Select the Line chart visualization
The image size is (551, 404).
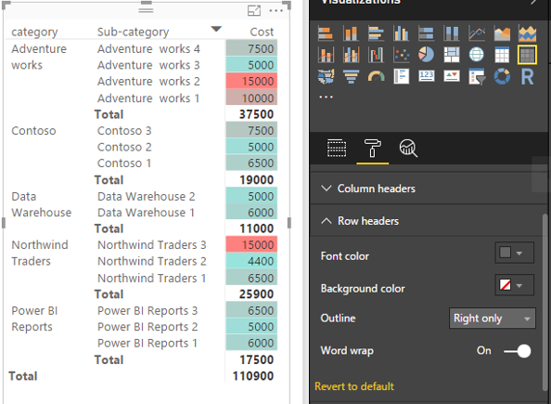[x=477, y=33]
